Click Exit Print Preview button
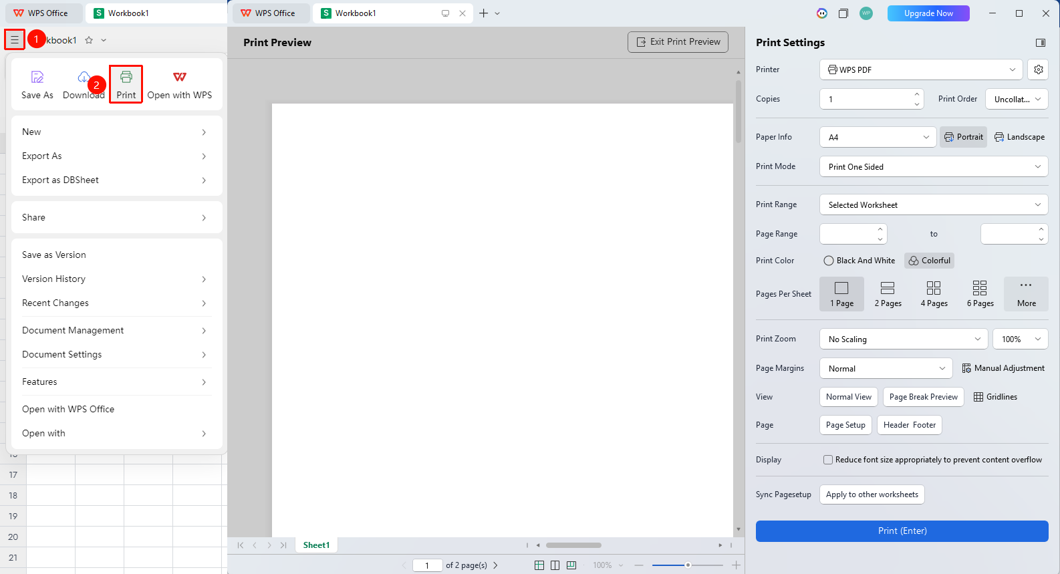 tap(678, 42)
